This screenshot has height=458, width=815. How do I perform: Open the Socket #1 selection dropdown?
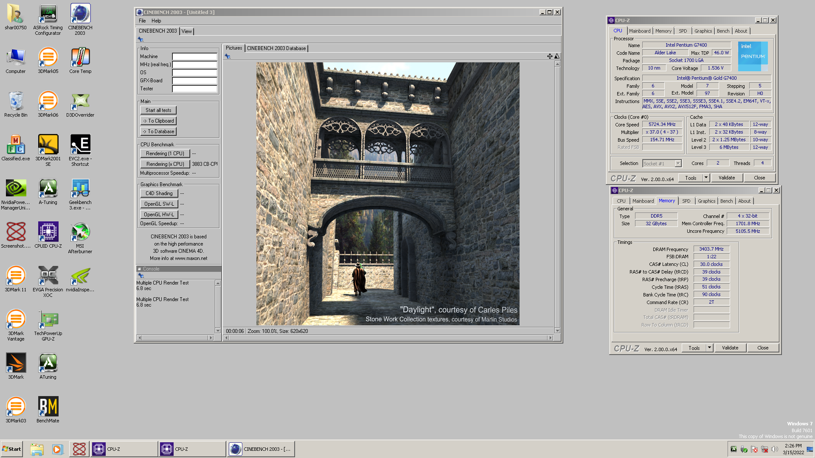(x=678, y=164)
